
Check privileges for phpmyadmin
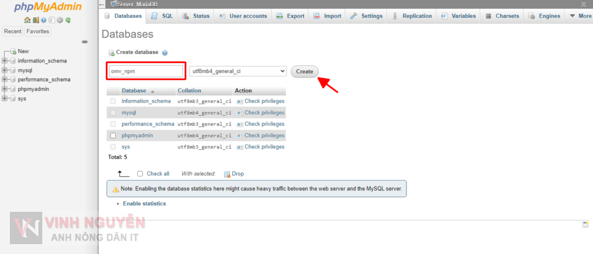coord(261,135)
